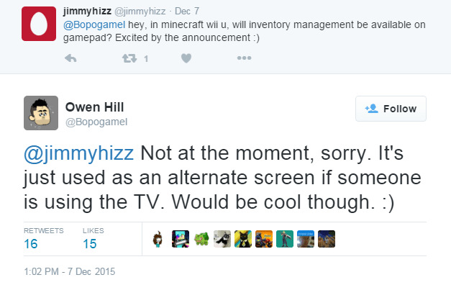Follow Owen Hill
The height and width of the screenshot is (285, 451).
click(x=391, y=109)
